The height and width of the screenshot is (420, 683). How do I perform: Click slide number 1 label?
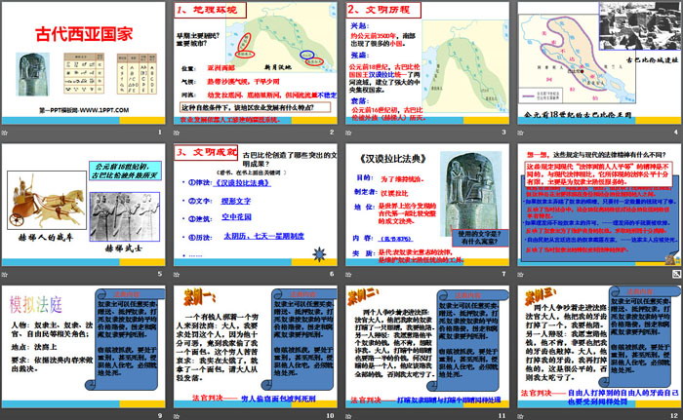[160, 132]
